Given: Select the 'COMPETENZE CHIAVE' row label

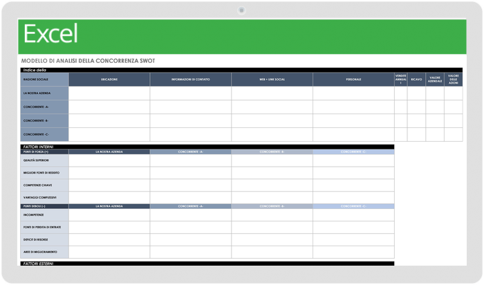Looking at the screenshot, I should pyautogui.click(x=44, y=185).
